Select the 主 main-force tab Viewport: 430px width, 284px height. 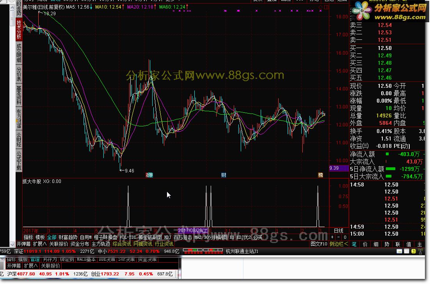point(419,244)
